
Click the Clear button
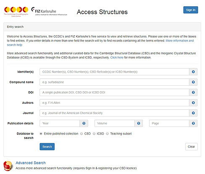(x=191, y=147)
